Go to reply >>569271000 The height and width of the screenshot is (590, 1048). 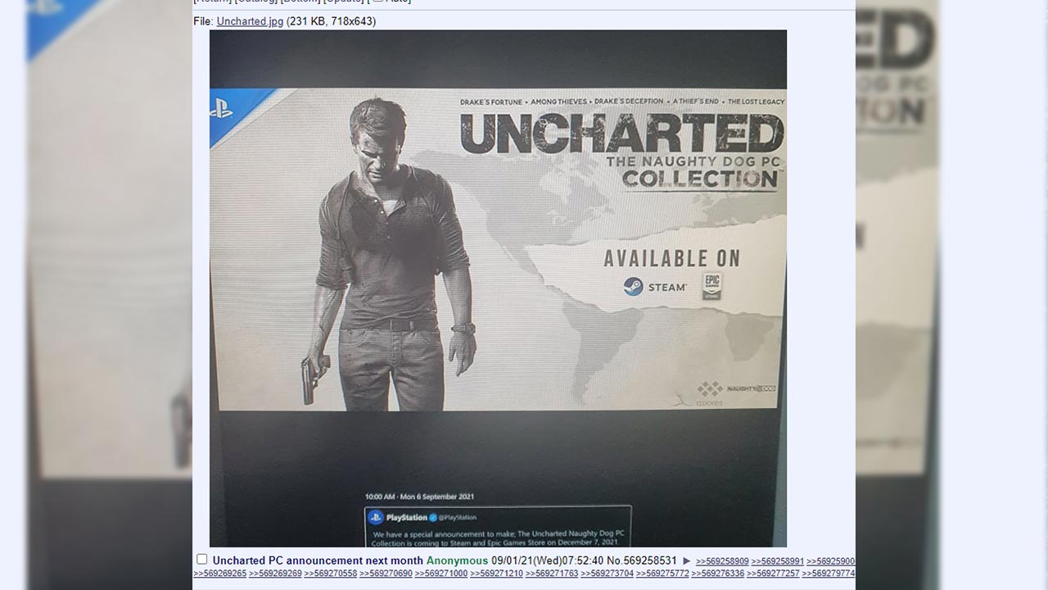440,574
